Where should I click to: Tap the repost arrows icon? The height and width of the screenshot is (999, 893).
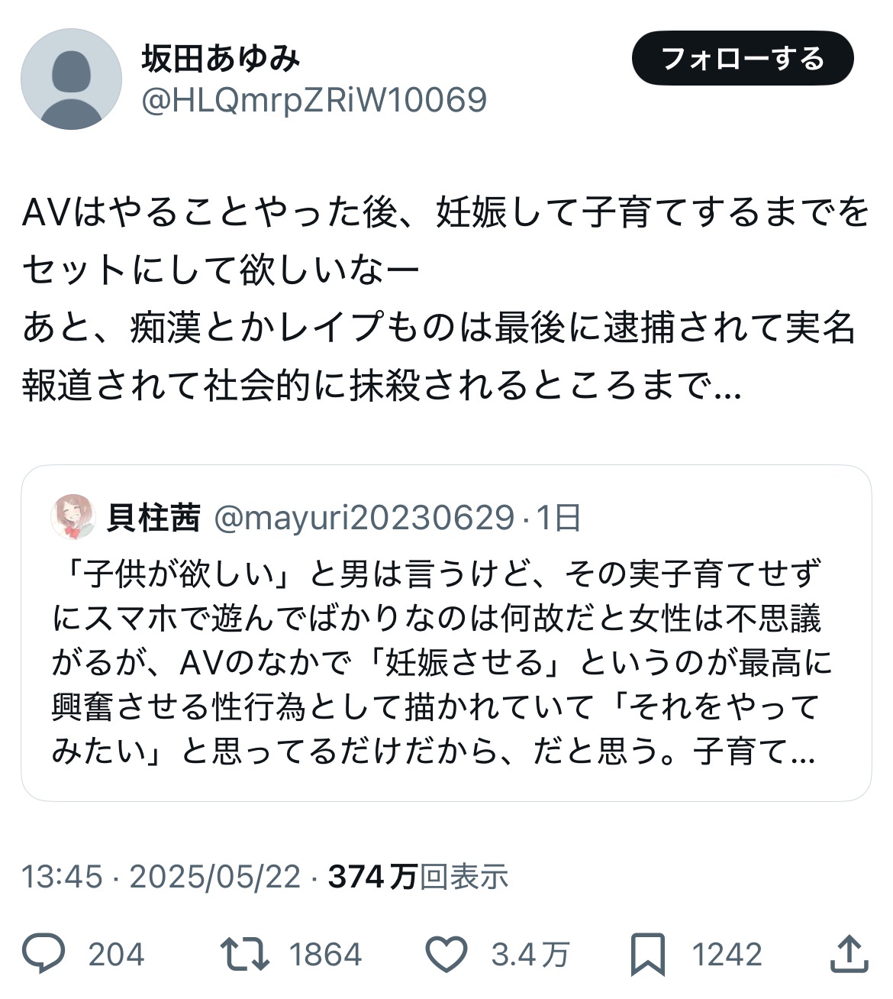tap(244, 955)
